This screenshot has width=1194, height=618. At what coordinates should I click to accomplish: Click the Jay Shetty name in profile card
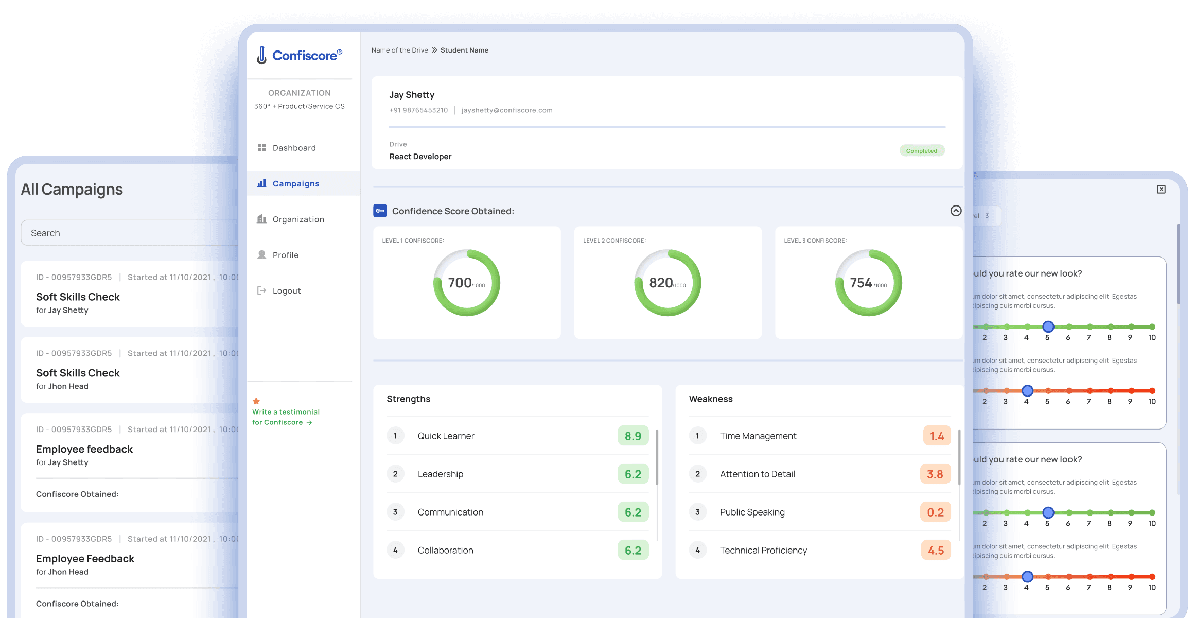(x=412, y=95)
